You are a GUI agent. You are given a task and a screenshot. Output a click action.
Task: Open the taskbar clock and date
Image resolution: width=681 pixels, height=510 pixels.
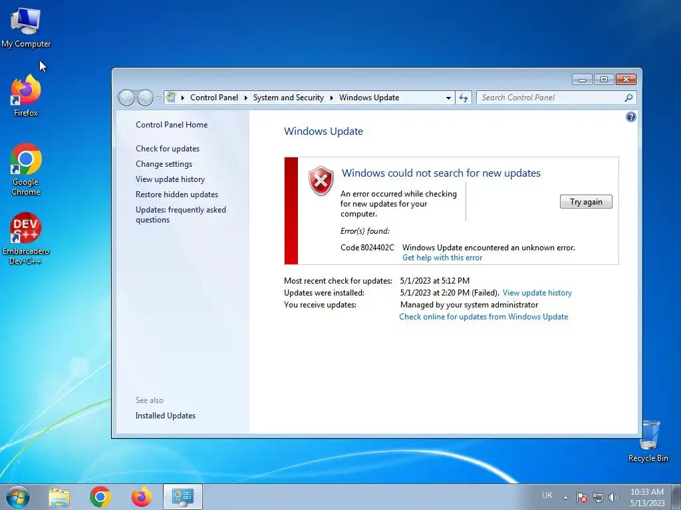647,497
